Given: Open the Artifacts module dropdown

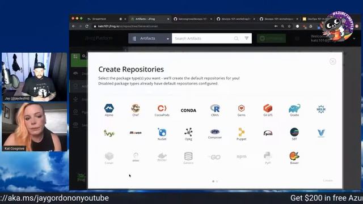Looking at the screenshot, I should pyautogui.click(x=150, y=39).
